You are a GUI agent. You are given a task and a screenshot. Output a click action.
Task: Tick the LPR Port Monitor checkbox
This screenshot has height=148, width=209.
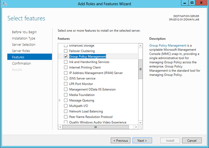66,84
